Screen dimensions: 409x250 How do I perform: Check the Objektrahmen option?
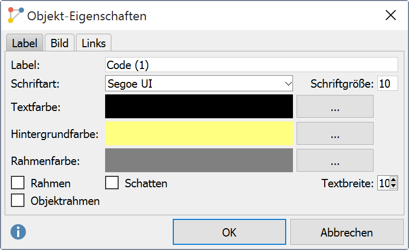(18, 200)
